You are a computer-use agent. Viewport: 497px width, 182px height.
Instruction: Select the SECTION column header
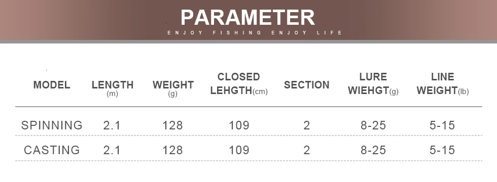point(306,85)
